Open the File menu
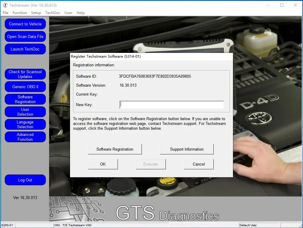 tap(5, 13)
